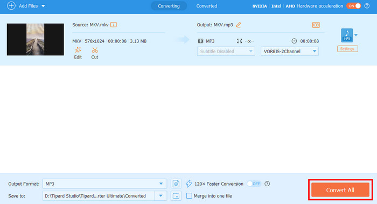This screenshot has width=377, height=204.
Task: Enable the 120× Faster Conversion toggle
Action: pyautogui.click(x=254, y=184)
